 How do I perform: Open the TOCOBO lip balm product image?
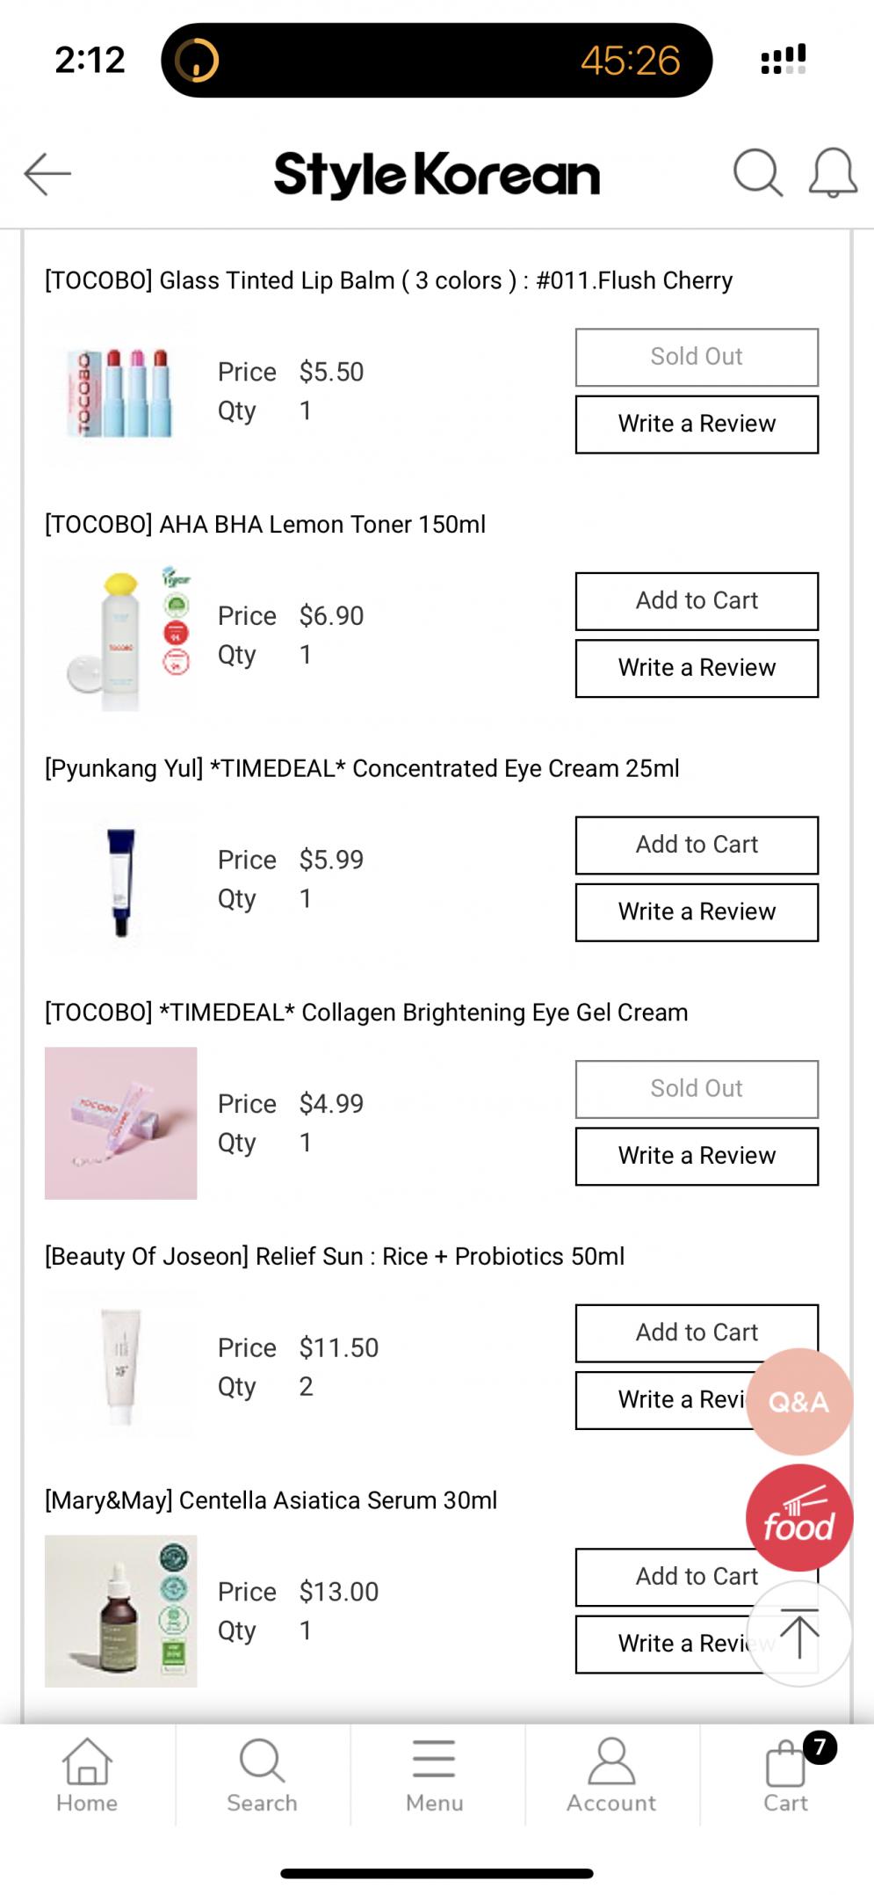point(121,391)
